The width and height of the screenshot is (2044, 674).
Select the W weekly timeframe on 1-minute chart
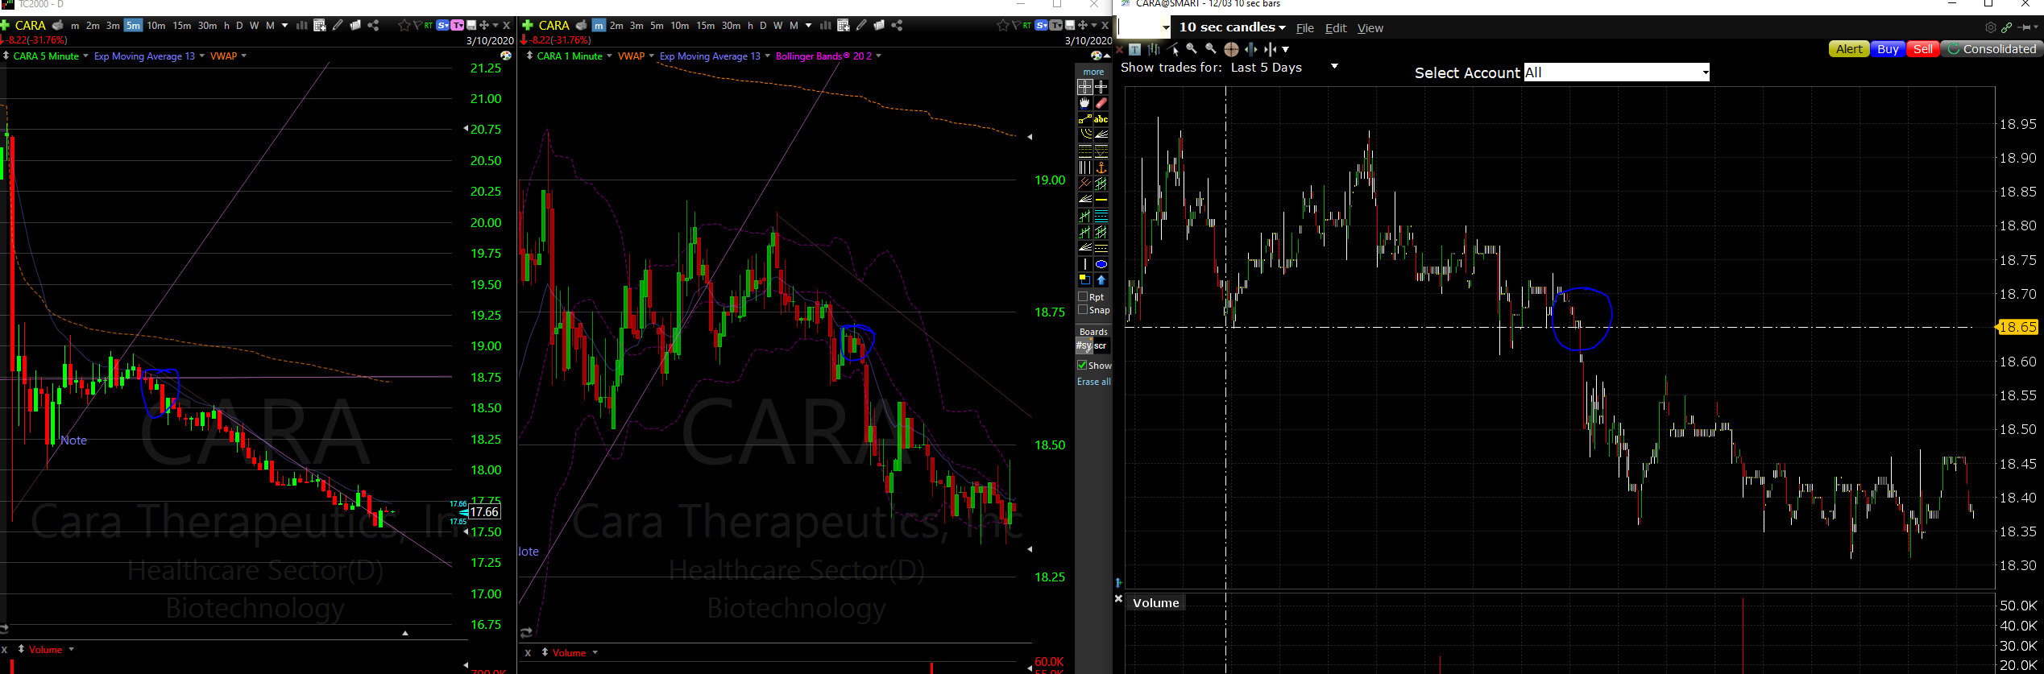(777, 26)
